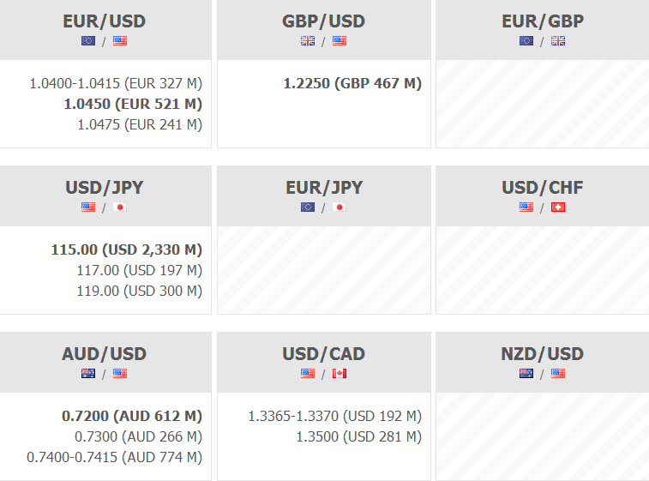Select the 0.7200 (AUD 612 M) entry
The image size is (649, 481).
pyautogui.click(x=132, y=416)
